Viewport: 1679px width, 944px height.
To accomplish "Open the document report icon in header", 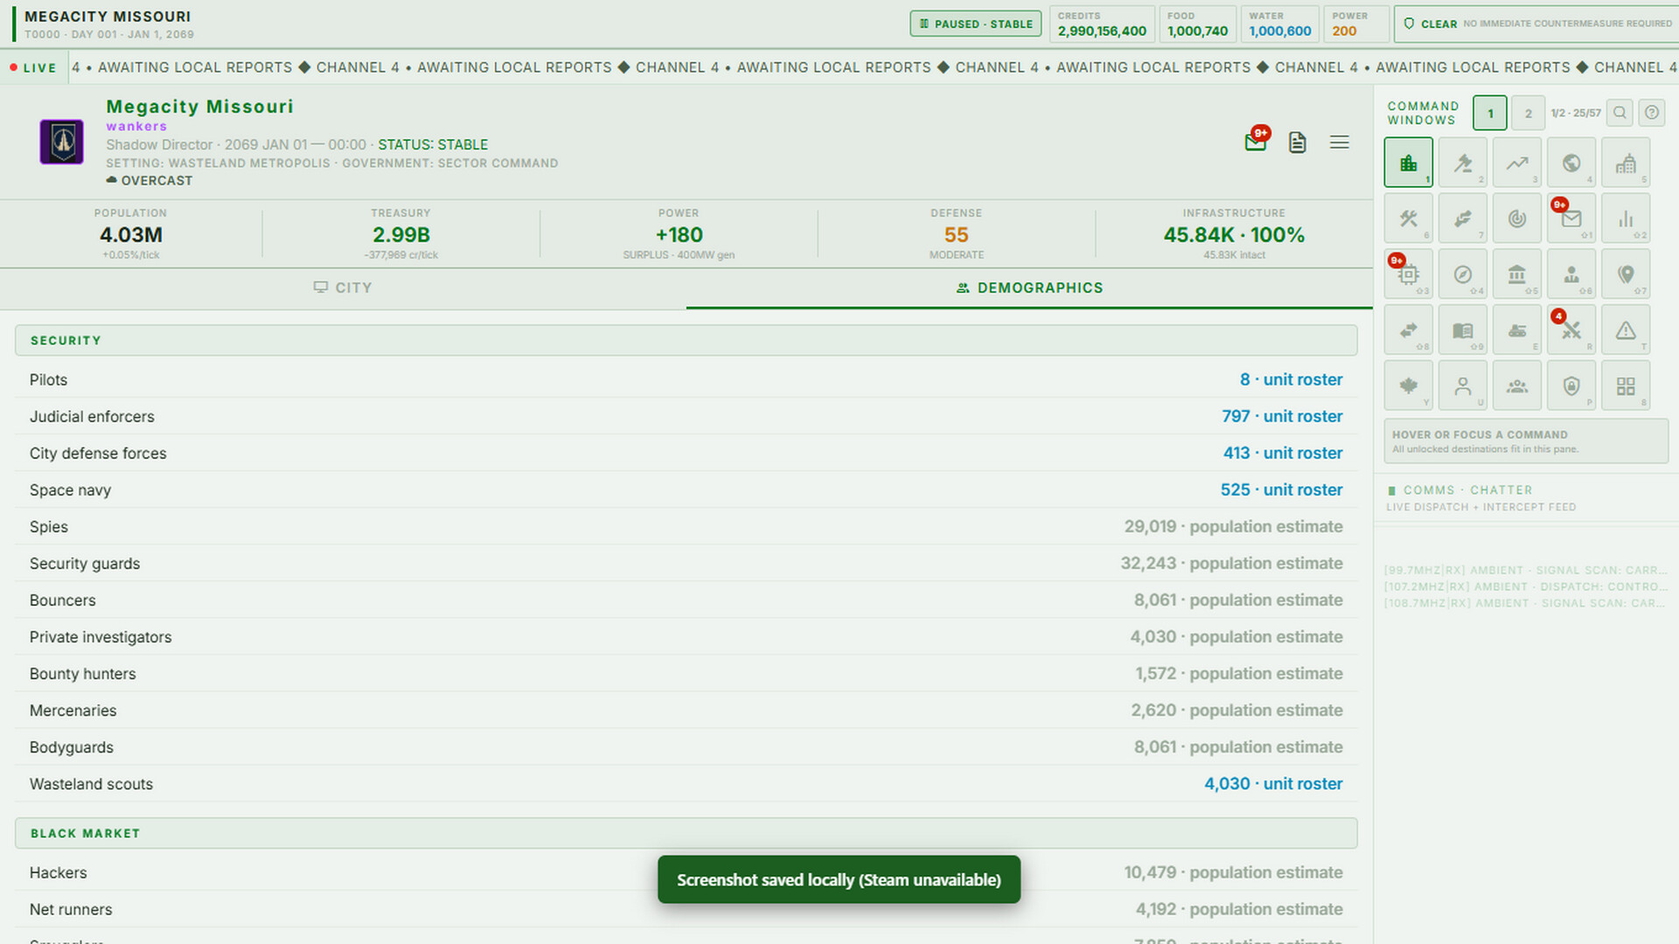I will point(1297,142).
